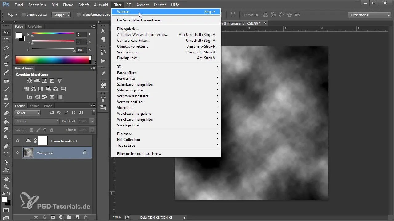Open the Paragraph panel icon
Screen dimensions: 394x221
click(x=103, y=40)
